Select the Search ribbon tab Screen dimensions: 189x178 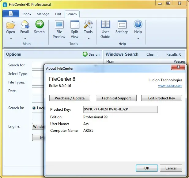[72, 14]
